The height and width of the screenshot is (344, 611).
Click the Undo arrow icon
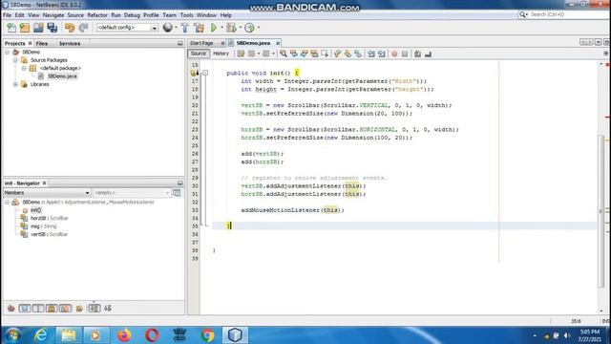70,28
